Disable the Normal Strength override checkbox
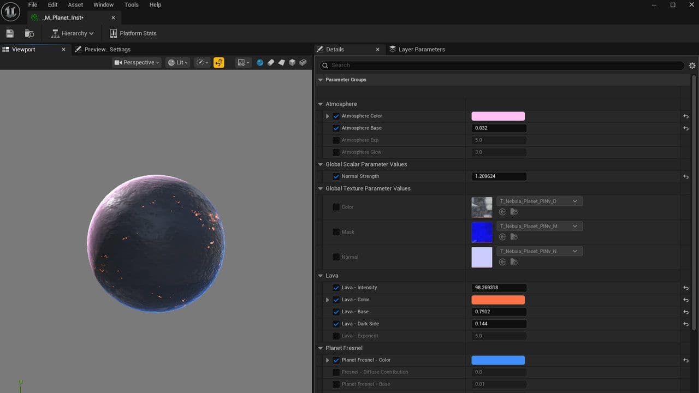699x393 pixels. [x=336, y=176]
